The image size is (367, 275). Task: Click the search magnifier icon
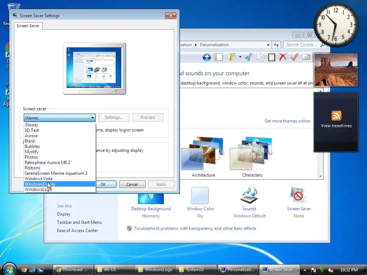[x=323, y=45]
